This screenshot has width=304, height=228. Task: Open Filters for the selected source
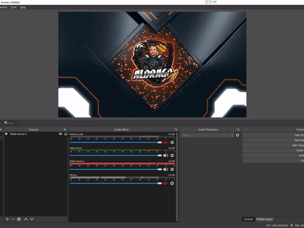point(10,123)
